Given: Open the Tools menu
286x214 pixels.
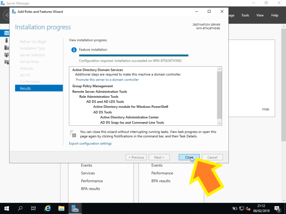Looking at the screenshot, I should [245, 16].
